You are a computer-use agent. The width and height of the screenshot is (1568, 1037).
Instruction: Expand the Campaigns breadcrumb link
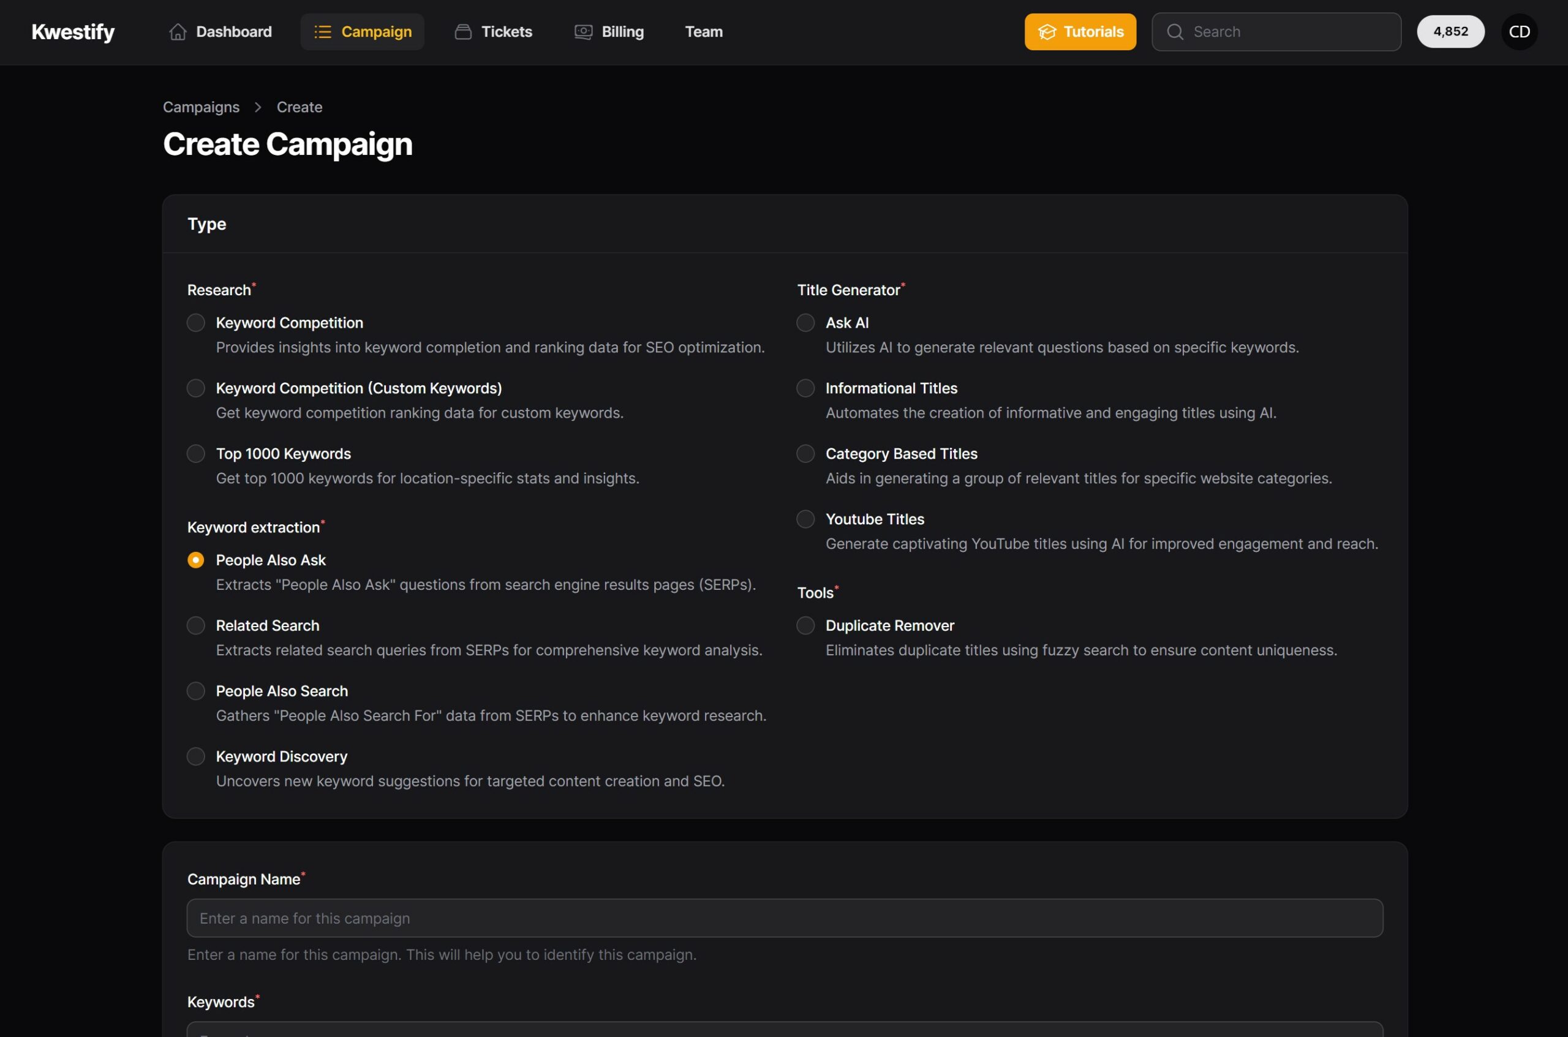click(x=202, y=107)
